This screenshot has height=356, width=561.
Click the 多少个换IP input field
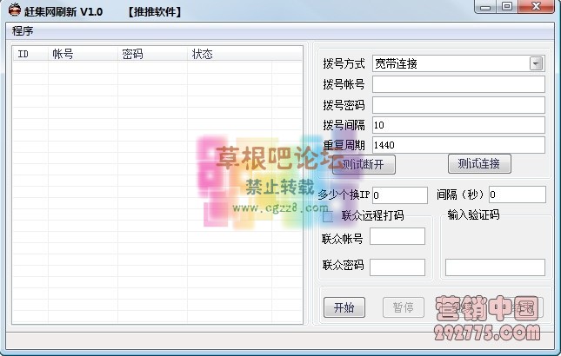[x=400, y=195]
